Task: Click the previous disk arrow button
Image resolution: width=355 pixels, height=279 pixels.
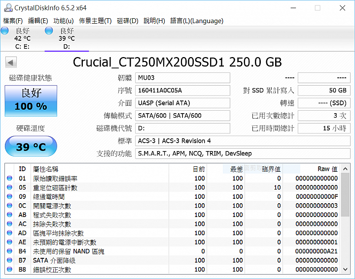Action: pyautogui.click(x=11, y=62)
